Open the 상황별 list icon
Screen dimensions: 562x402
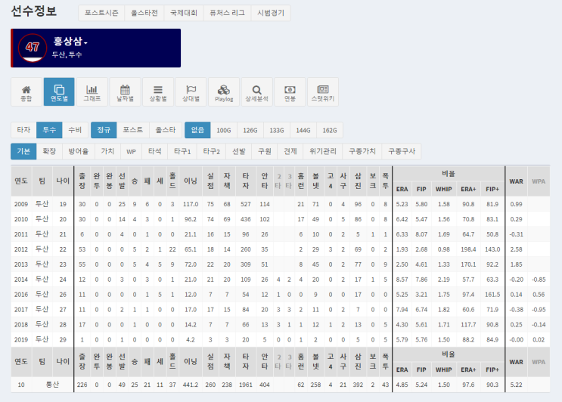coord(158,92)
